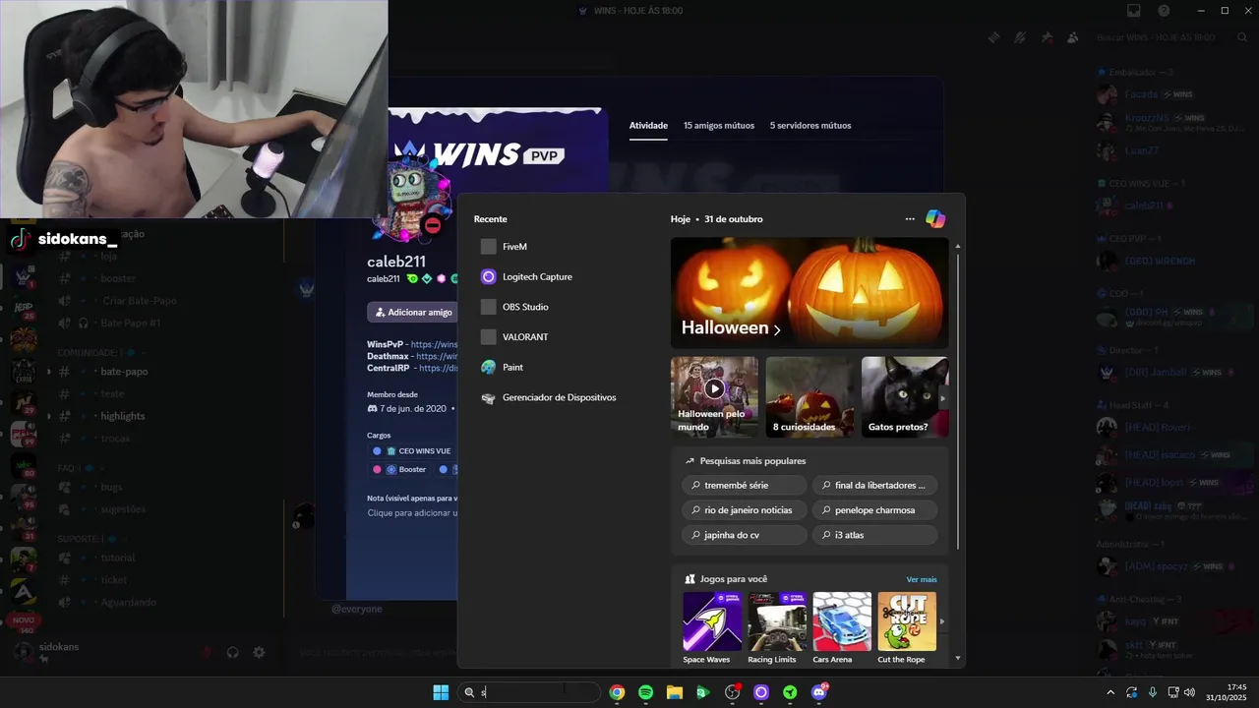
Task: Open the green arrow app on the taskbar
Action: 790,692
